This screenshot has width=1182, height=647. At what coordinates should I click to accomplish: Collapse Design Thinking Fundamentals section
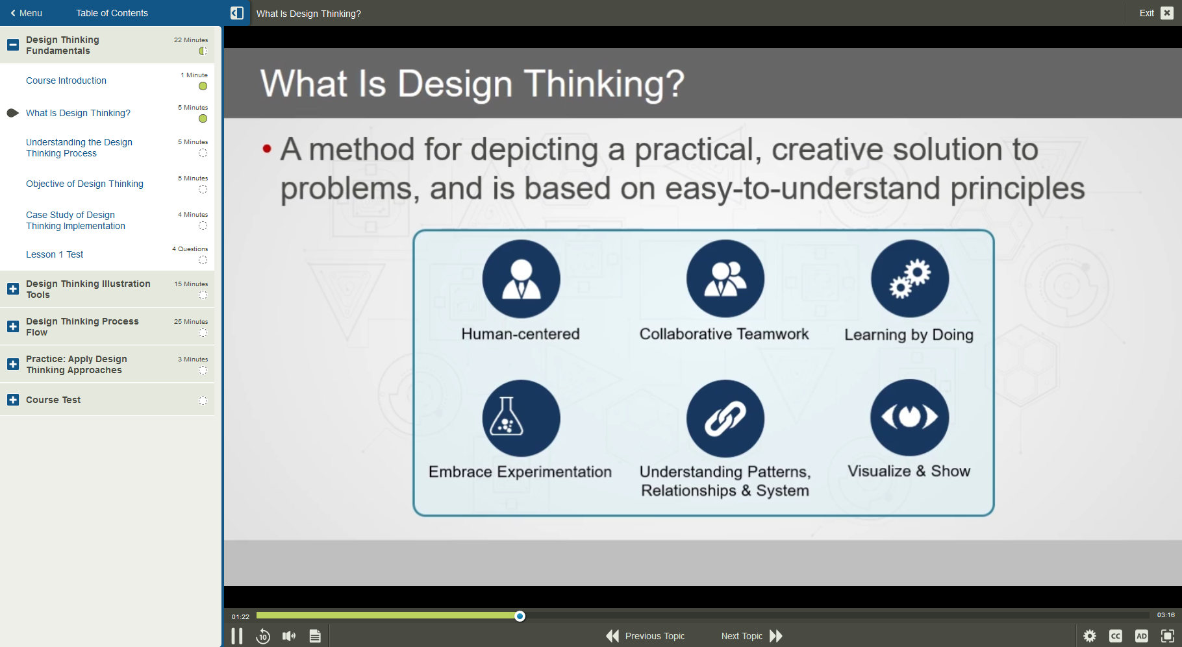[x=13, y=45]
